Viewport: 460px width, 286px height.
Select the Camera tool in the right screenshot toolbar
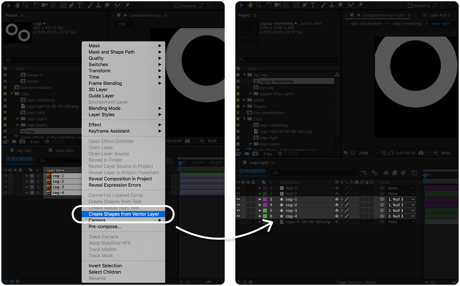click(277, 5)
